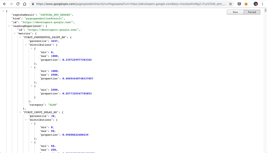Select the SLOW category value
267x153 pixels.
pos(53,105)
